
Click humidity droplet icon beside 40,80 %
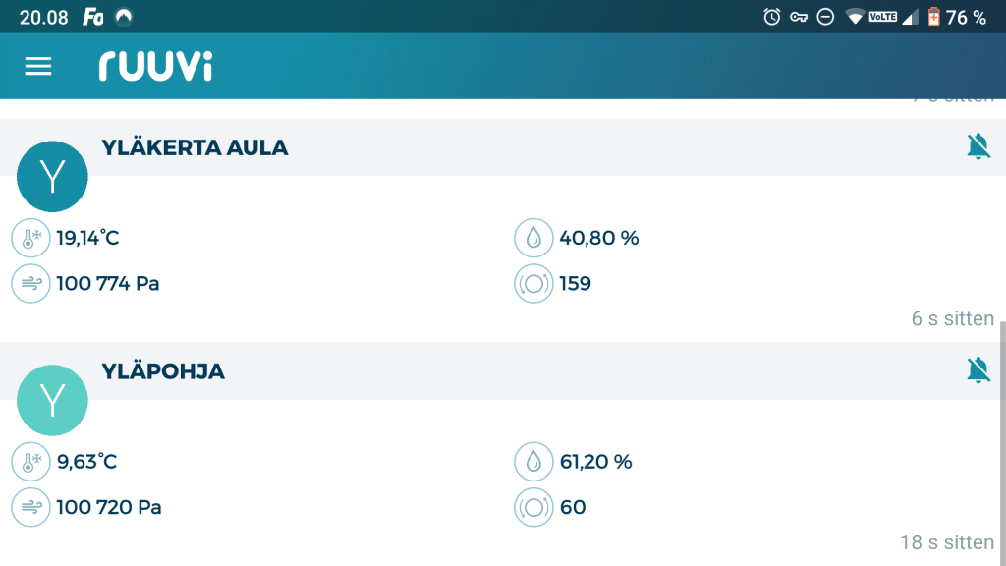tap(533, 238)
